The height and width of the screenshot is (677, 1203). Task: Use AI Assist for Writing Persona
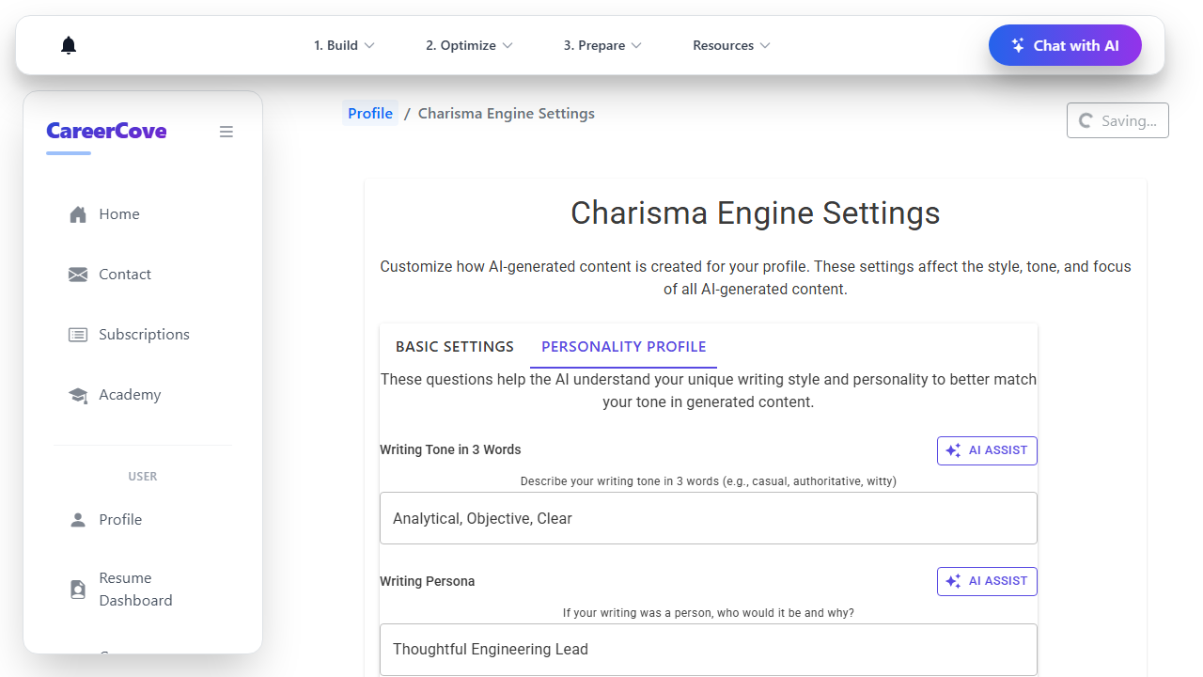tap(987, 581)
